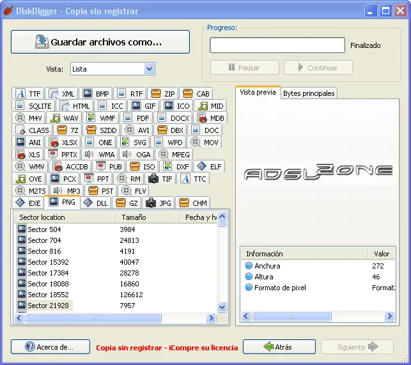Image resolution: width=411 pixels, height=365 pixels.
Task: Click the WAV music note icon
Action: 55,118
